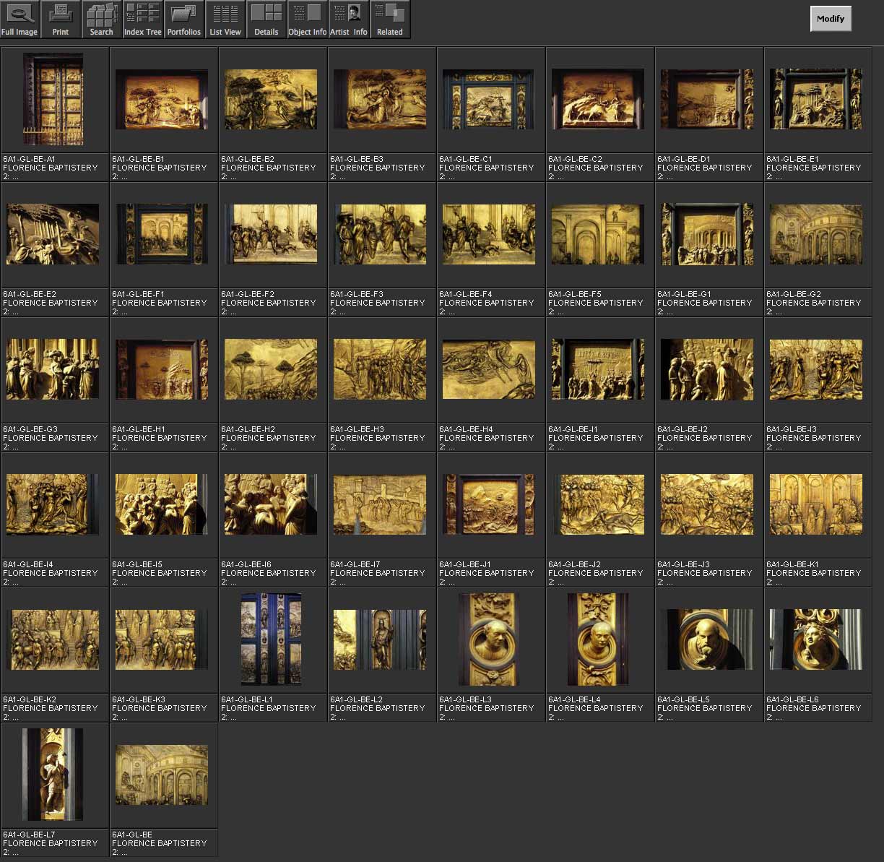
Task: Select thumbnail 6A1-GL-BE-C2
Action: [x=598, y=99]
